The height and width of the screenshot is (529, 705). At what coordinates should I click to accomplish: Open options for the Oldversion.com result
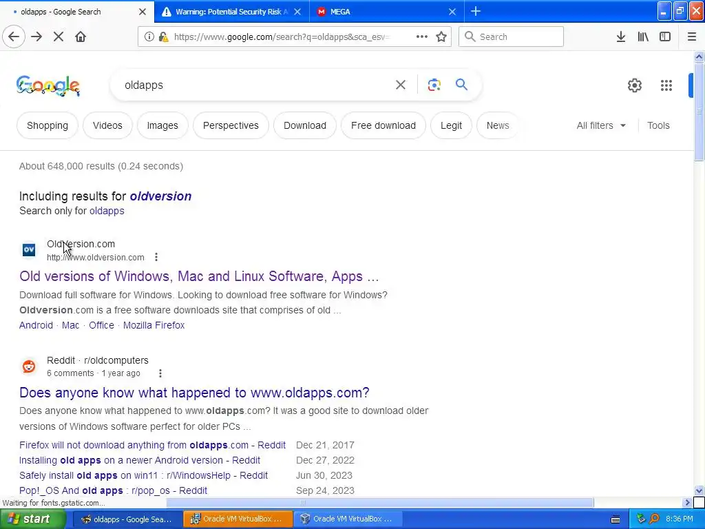click(x=156, y=258)
